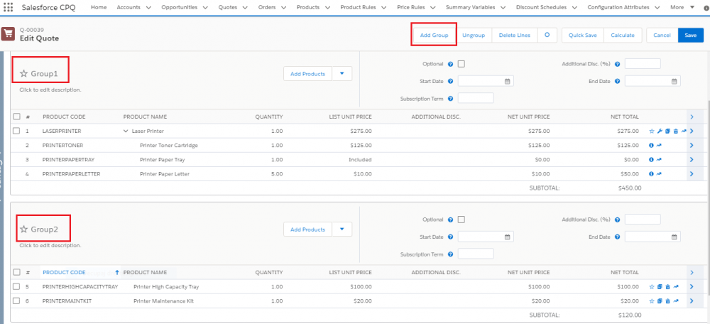Favorite the Printer Maintenance Kit line
The height and width of the screenshot is (324, 710).
652,301
